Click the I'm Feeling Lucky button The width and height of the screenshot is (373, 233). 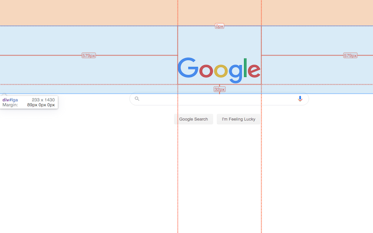coord(238,119)
